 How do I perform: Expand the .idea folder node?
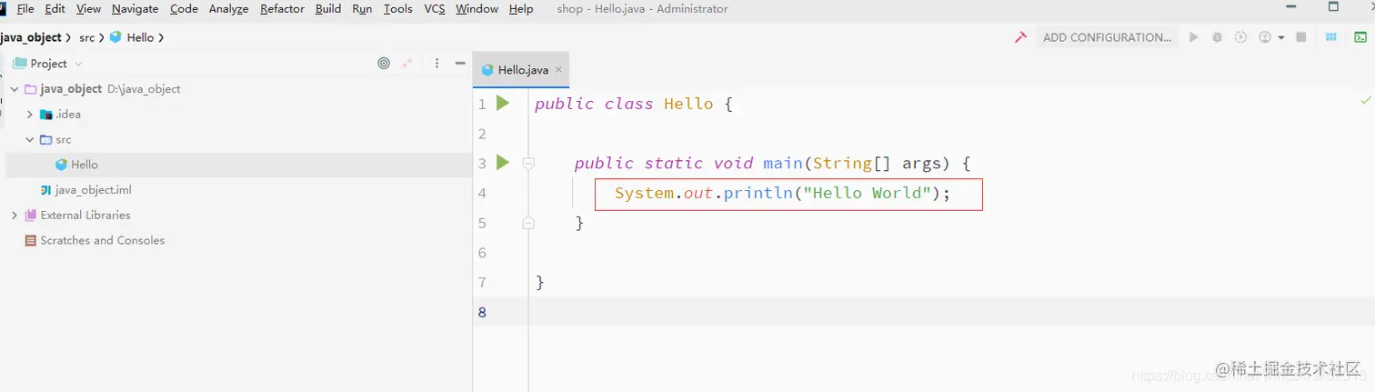[30, 115]
